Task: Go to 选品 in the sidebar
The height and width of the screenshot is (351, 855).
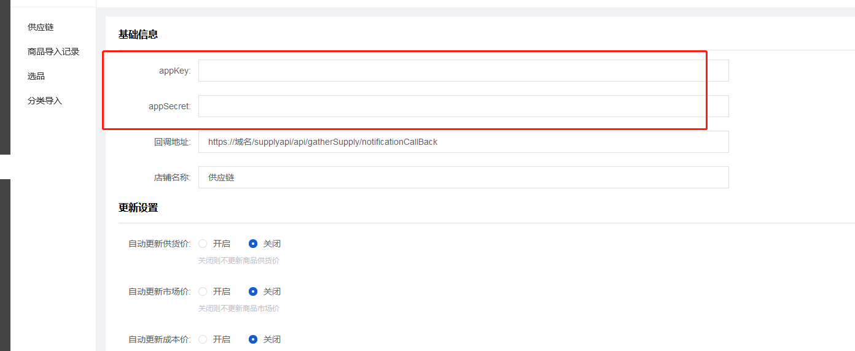Action: (x=36, y=76)
